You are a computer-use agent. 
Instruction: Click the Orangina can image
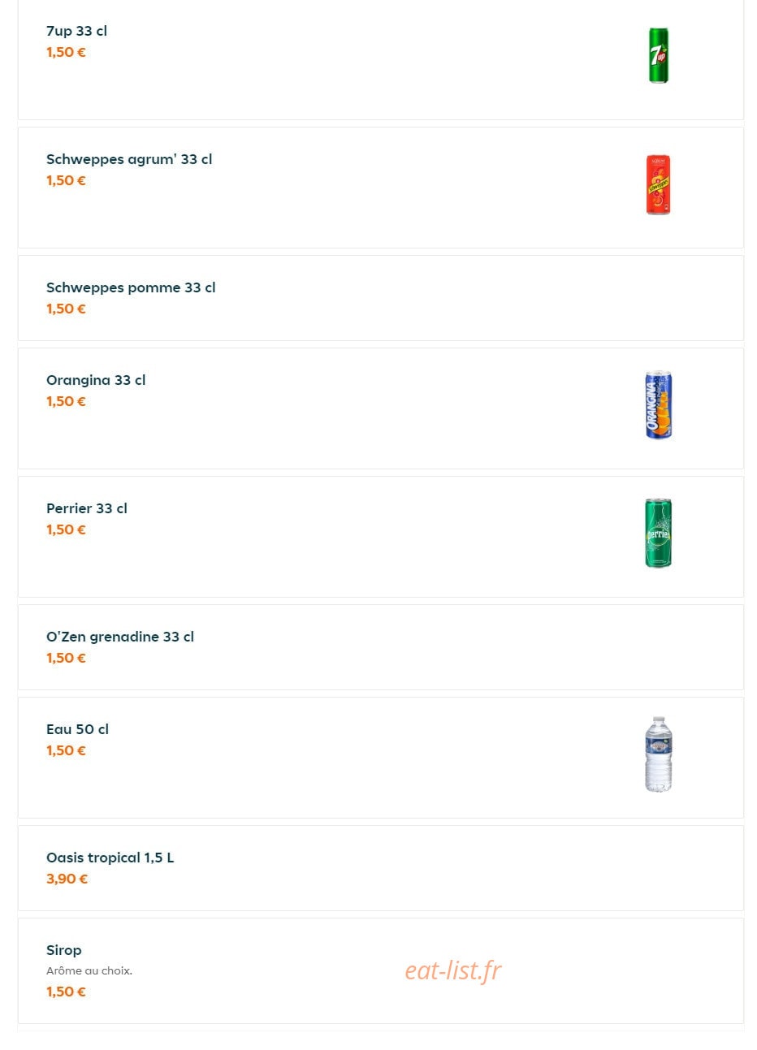(659, 405)
